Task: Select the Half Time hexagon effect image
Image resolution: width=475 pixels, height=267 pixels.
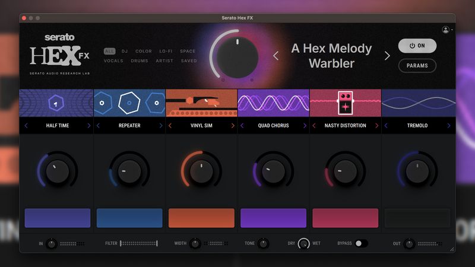Action: (56, 103)
